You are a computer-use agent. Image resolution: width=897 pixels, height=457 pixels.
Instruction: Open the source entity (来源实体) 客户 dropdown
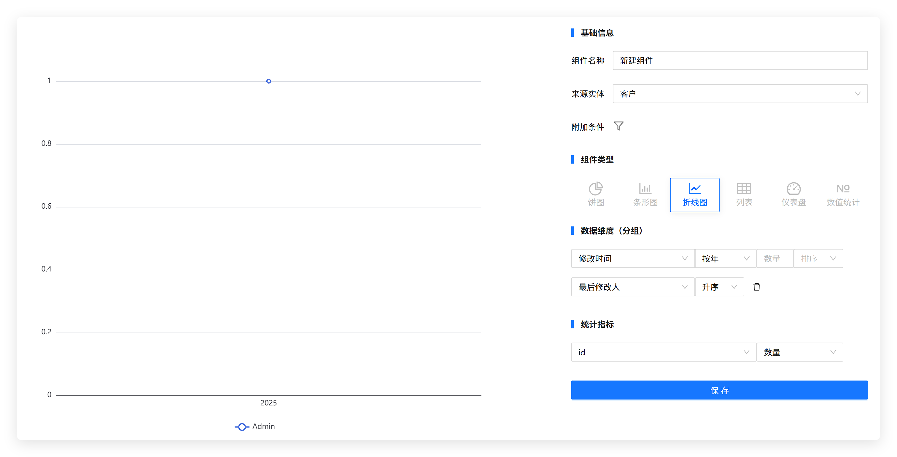[739, 94]
